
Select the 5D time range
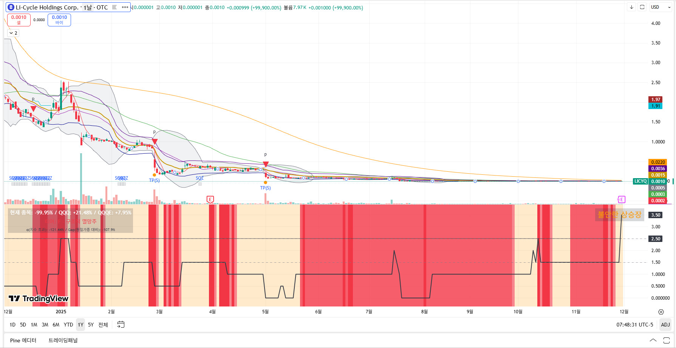[x=23, y=325]
